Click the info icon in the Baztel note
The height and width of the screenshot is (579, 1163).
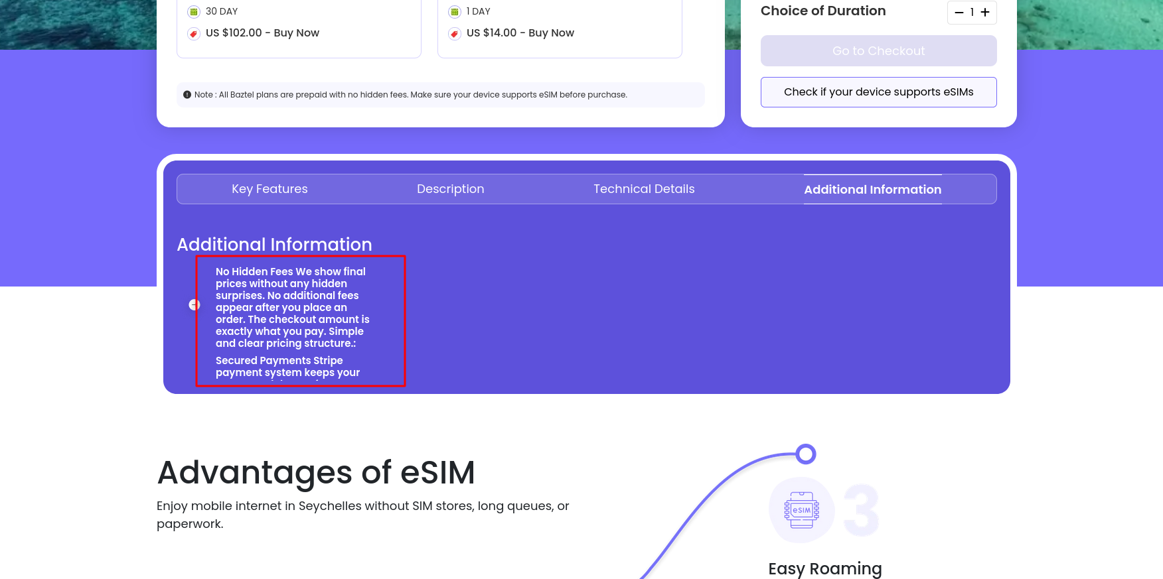(187, 95)
